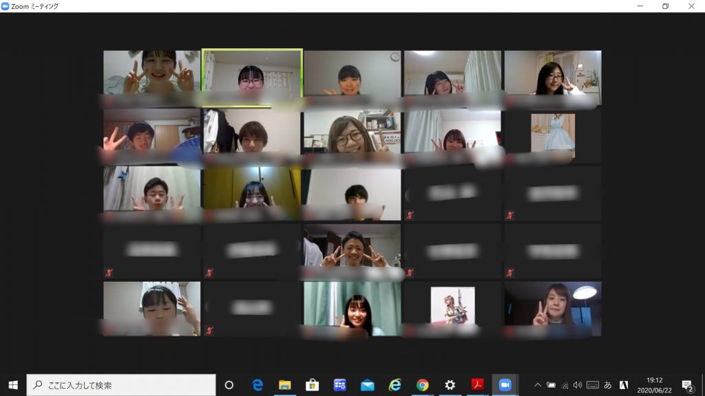Open Microsoft Edge from the taskbar

tap(257, 385)
